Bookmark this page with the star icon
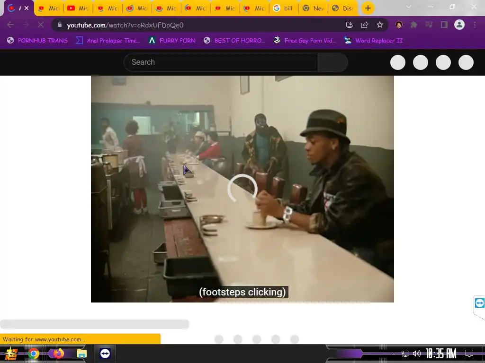485x363 pixels. pos(380,25)
